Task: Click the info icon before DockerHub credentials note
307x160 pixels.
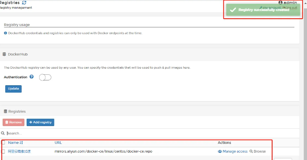Action: [6, 33]
